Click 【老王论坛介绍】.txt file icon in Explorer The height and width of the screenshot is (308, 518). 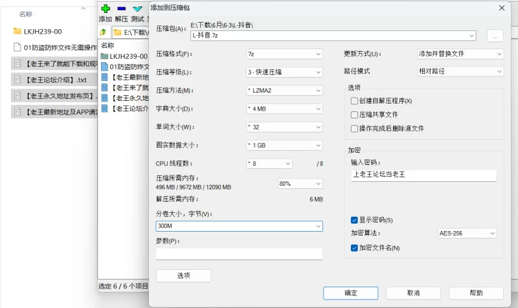17,80
